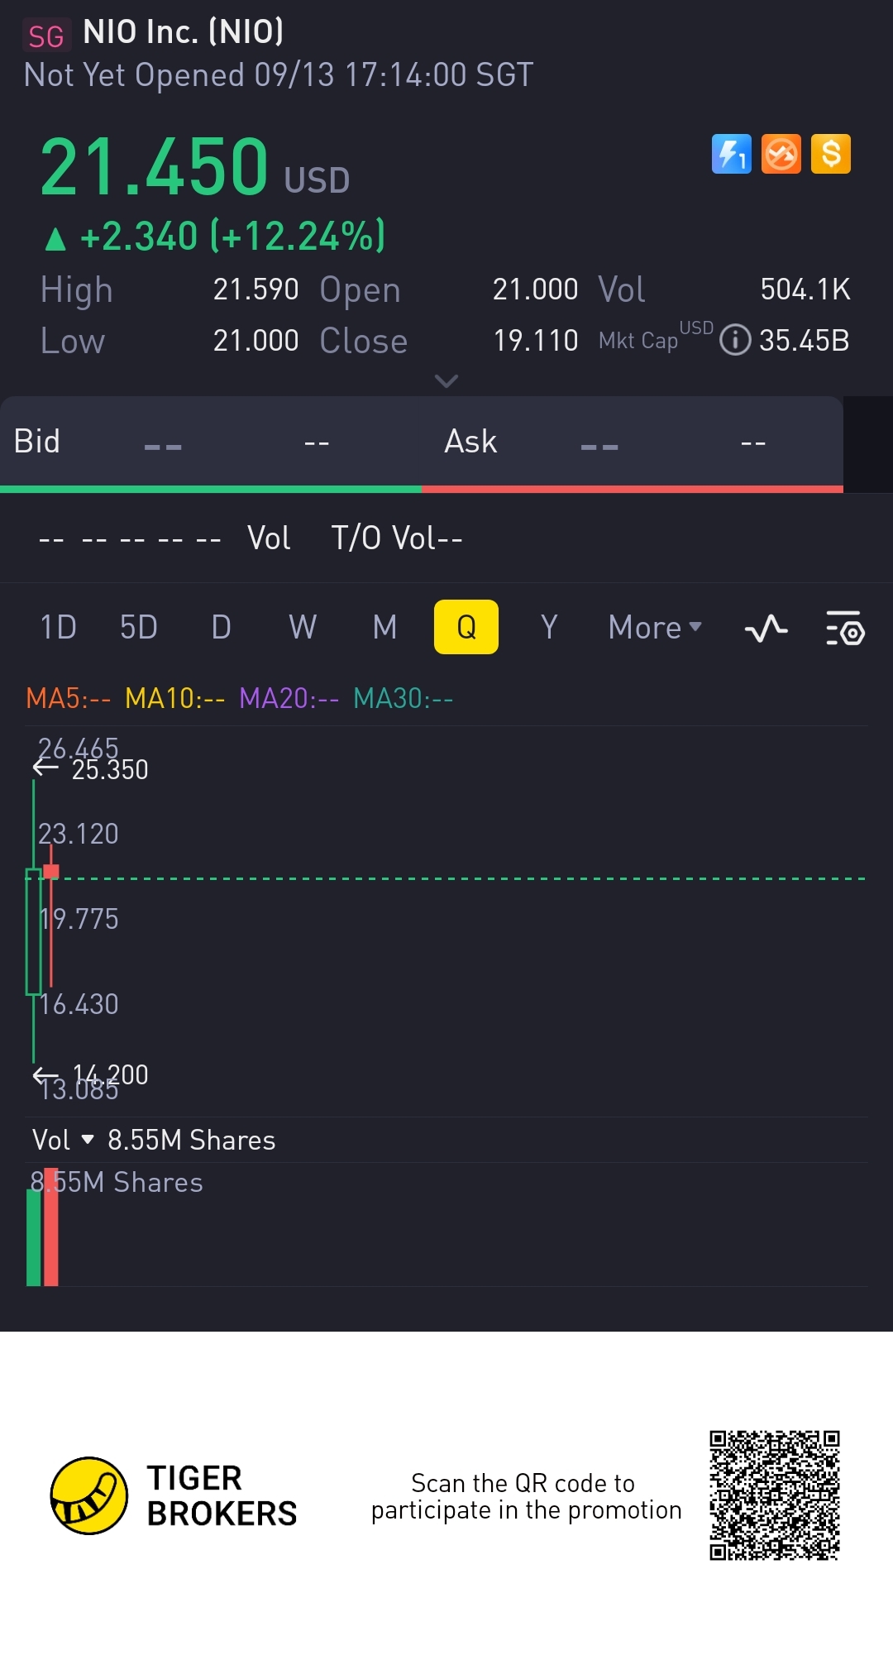Choose the W weekly timeframe

coord(303,628)
